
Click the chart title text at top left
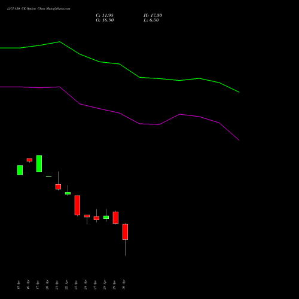pyautogui.click(x=38, y=8)
